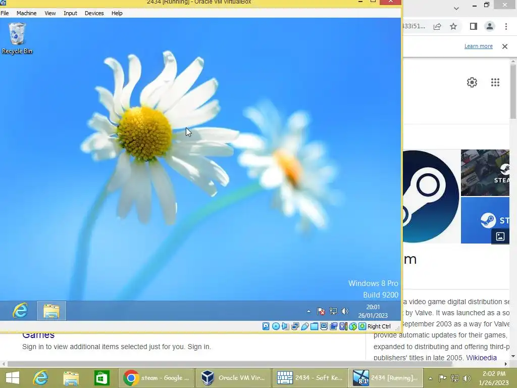Viewport: 517px width, 388px height.
Task: Click VirtualBox USB devices indicator
Action: [304, 326]
